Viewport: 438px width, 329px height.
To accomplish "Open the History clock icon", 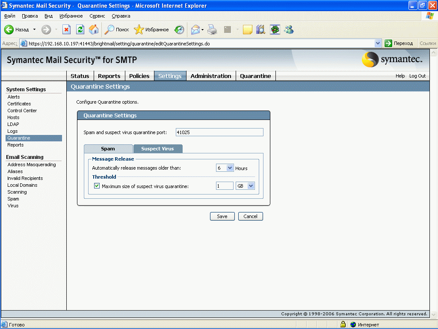I will (x=179, y=30).
